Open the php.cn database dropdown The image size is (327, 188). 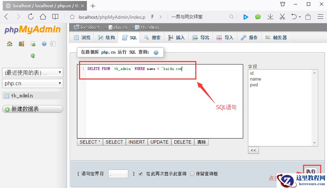[32, 83]
